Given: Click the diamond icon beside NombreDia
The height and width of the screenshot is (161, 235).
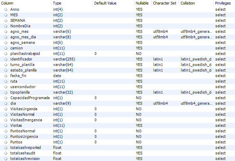Looking at the screenshot, I should (x=6, y=26).
